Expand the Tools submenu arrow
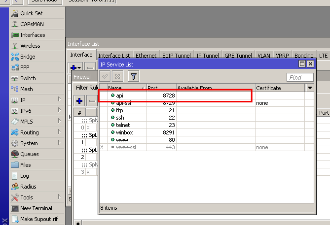 point(59,197)
